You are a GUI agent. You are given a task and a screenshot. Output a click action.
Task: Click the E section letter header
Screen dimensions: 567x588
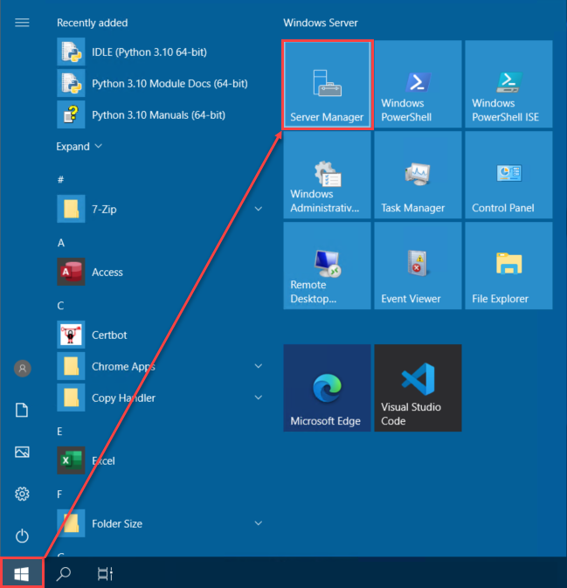(x=59, y=432)
